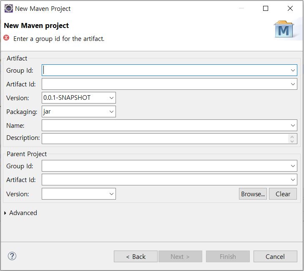Expand the Advanced section
Screen dimensions: 304x271
[x=5, y=213]
